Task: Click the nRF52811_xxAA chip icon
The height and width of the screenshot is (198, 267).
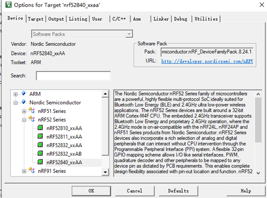Action: point(40,136)
